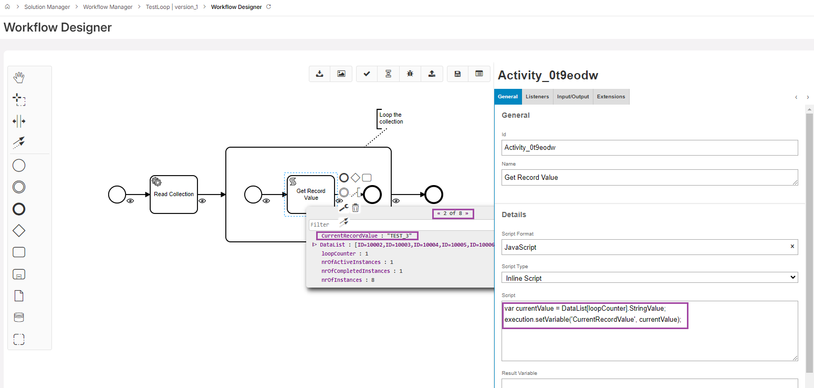Click the download diagram toolbar button
The image size is (814, 388).
320,74
